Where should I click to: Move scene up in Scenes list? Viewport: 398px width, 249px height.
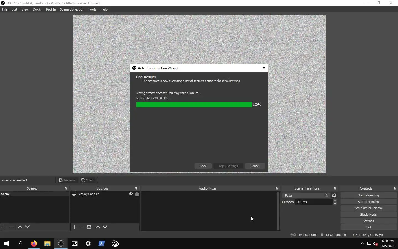tap(20, 227)
